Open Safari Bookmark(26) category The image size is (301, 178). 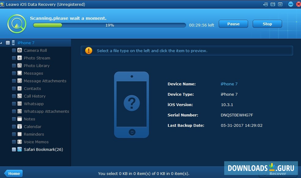click(43, 149)
